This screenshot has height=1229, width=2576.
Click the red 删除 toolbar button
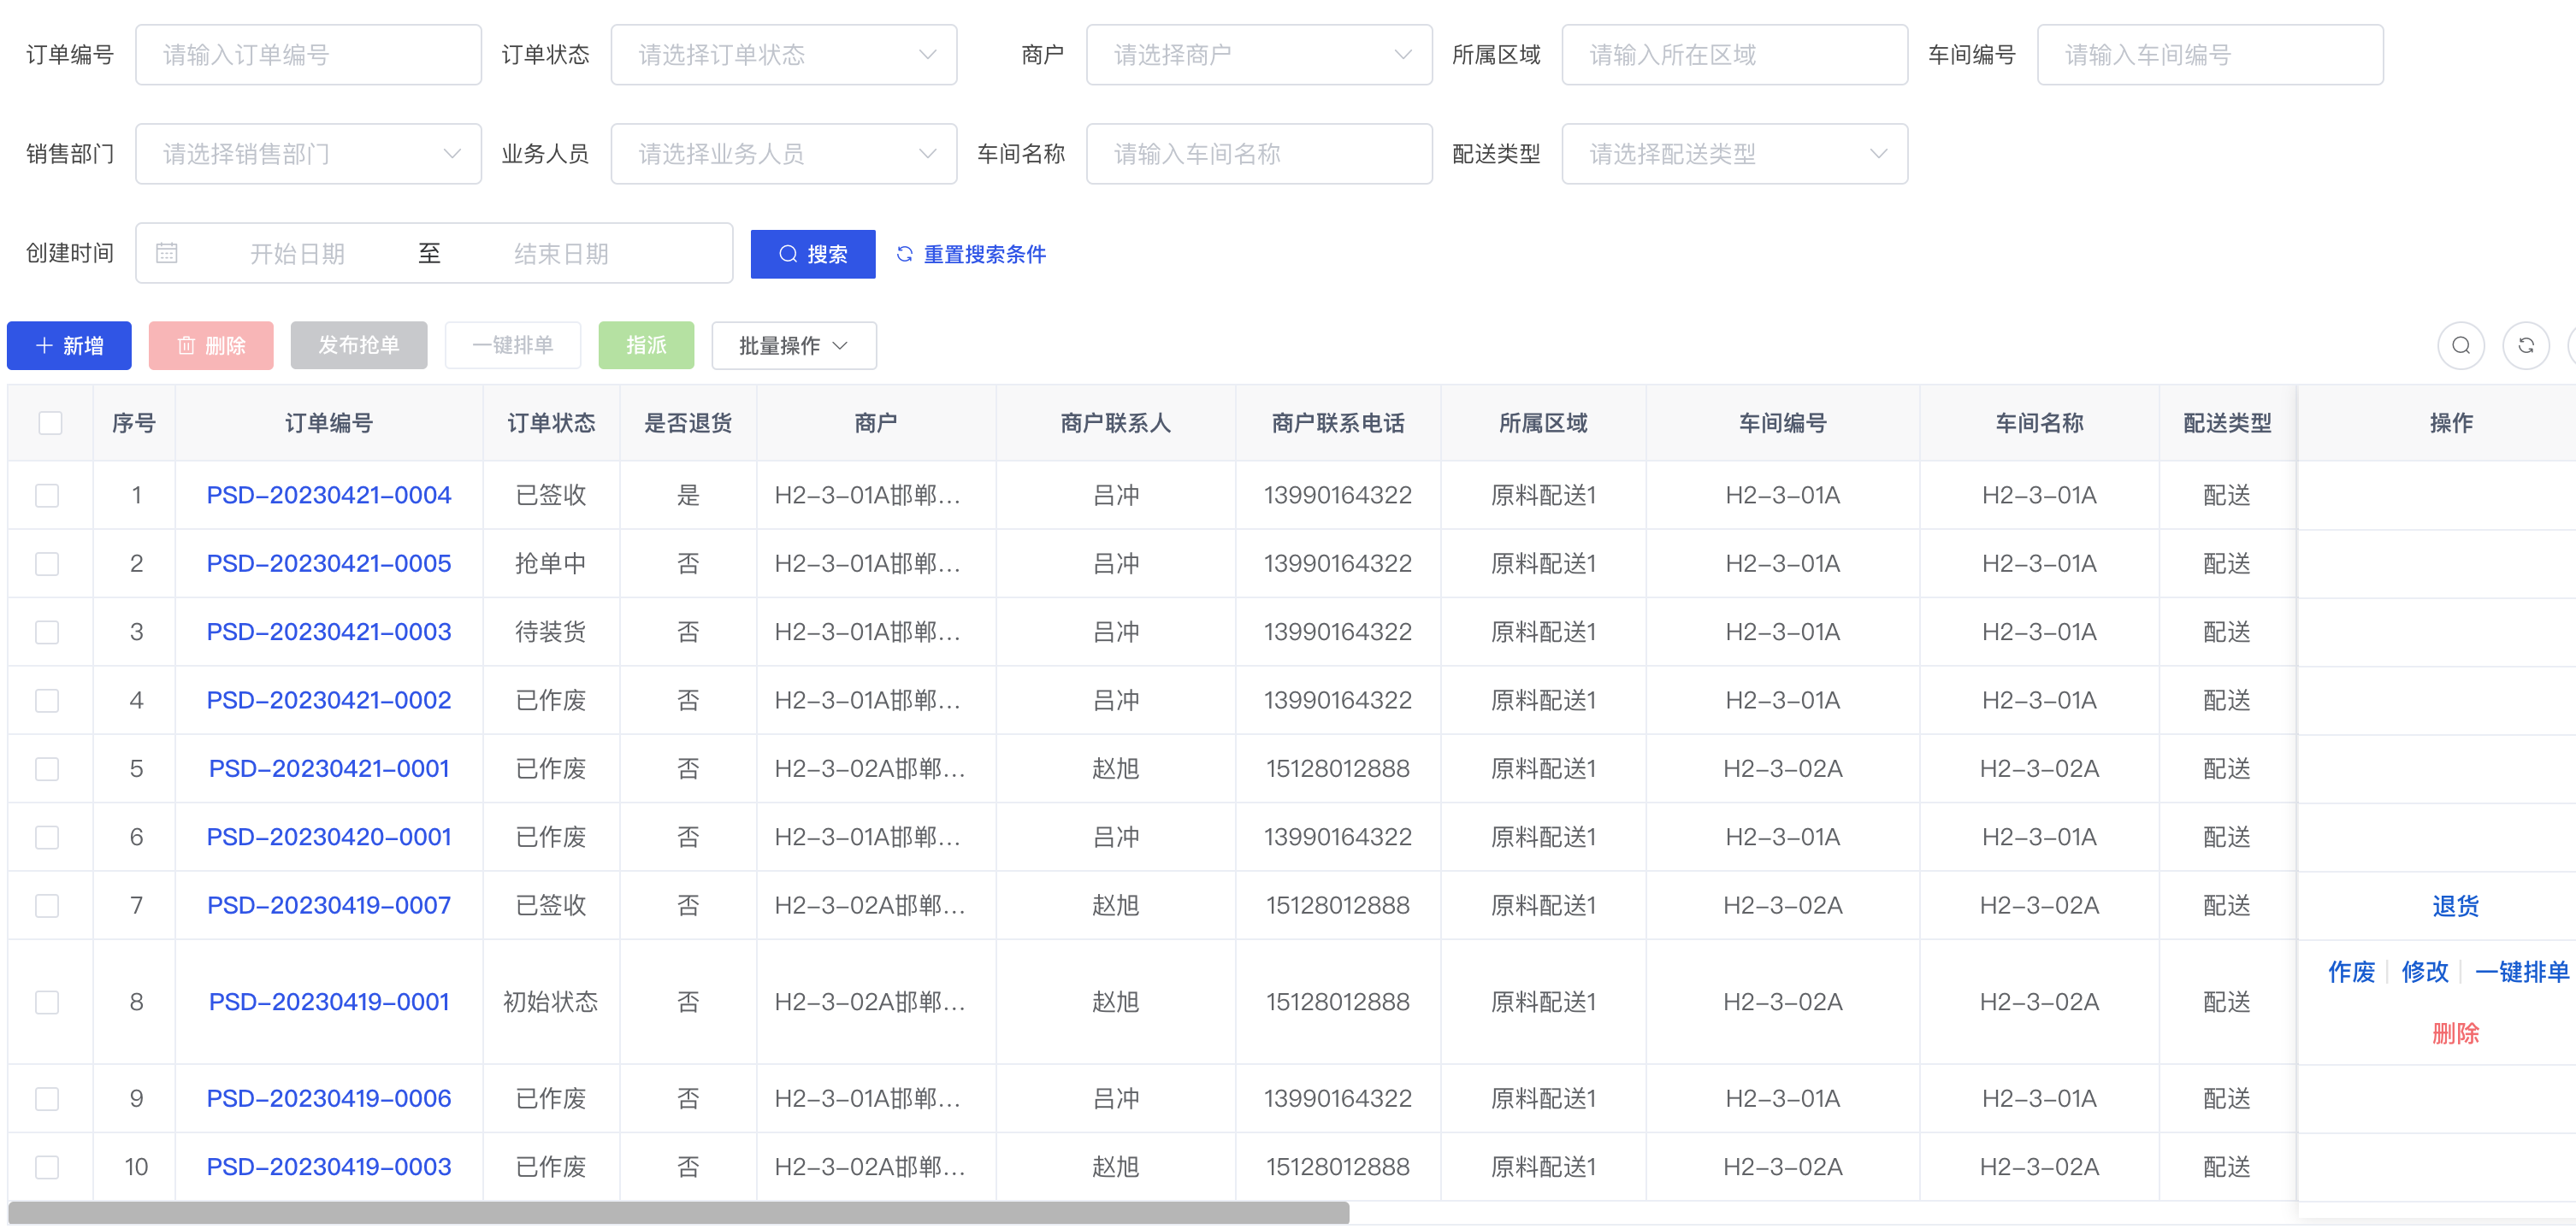(211, 346)
